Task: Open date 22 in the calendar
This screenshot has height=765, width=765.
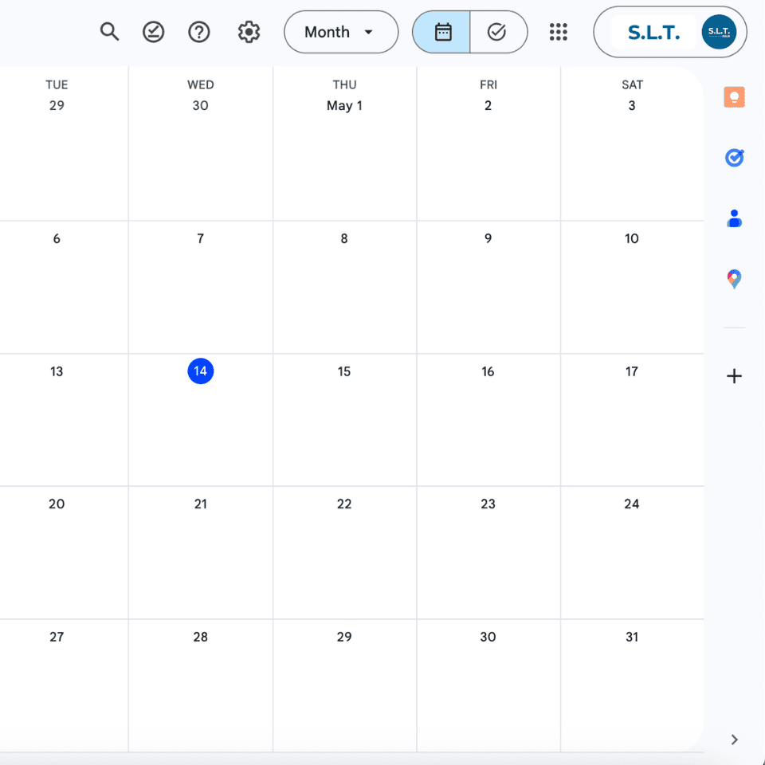Action: (x=344, y=504)
